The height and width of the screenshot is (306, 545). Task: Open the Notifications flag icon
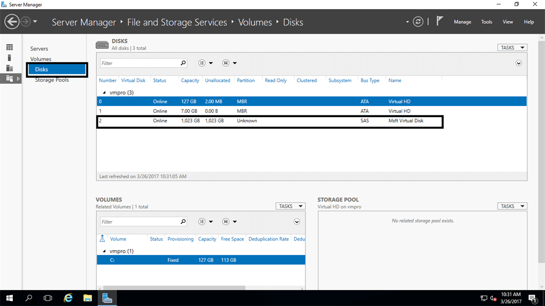tap(440, 22)
